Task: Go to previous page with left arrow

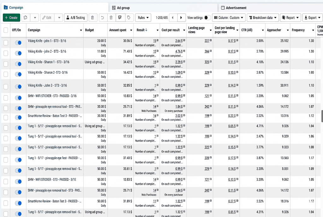Action: click(x=173, y=18)
